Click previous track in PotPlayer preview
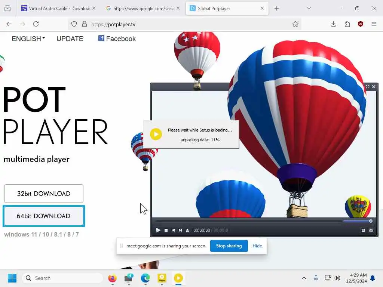The image size is (383, 287). (x=173, y=230)
